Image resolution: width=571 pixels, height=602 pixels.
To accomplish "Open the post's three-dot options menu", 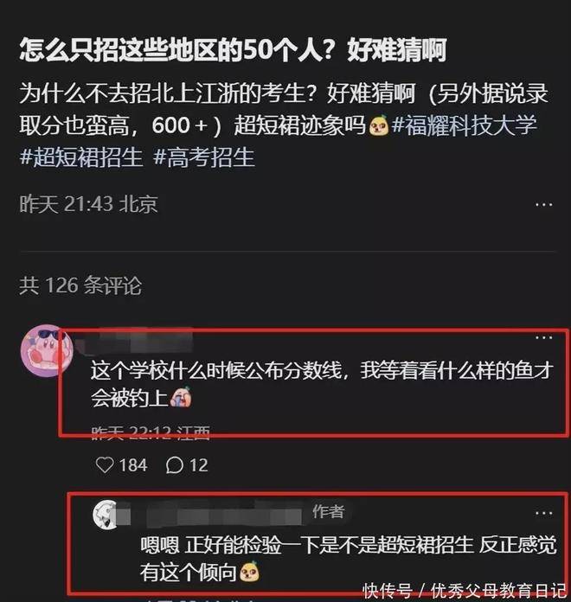I will point(543,205).
